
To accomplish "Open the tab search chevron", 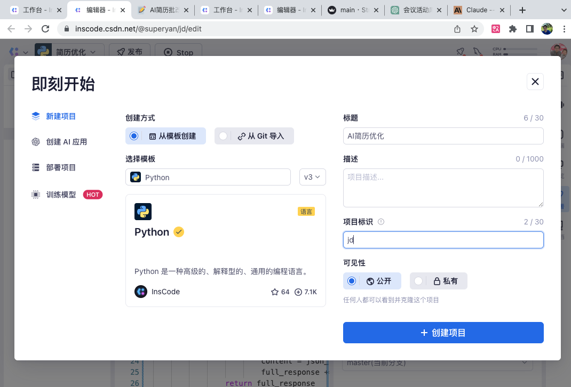I will (x=564, y=10).
